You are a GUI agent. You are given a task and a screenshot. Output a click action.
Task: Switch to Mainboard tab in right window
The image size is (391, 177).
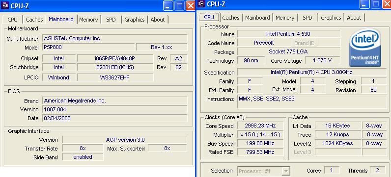tap(257, 18)
